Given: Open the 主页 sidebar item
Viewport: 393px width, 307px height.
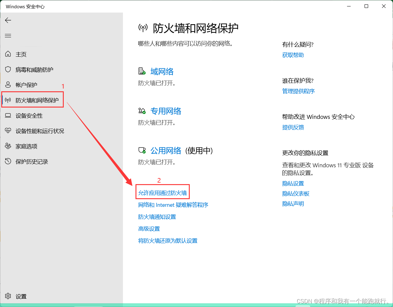Looking at the screenshot, I should pos(21,54).
